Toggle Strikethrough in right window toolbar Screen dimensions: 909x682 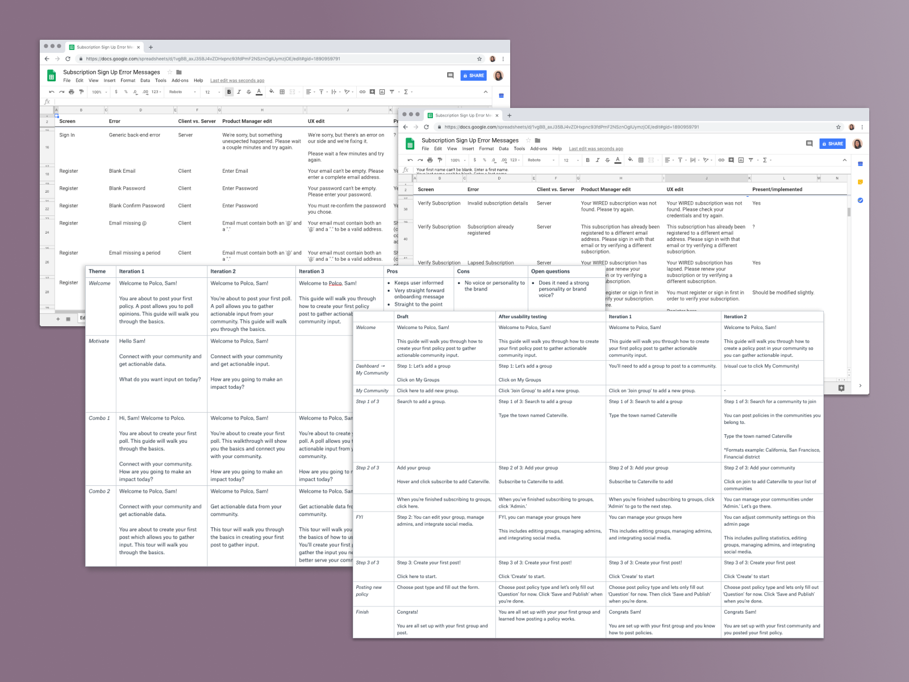[x=607, y=160]
